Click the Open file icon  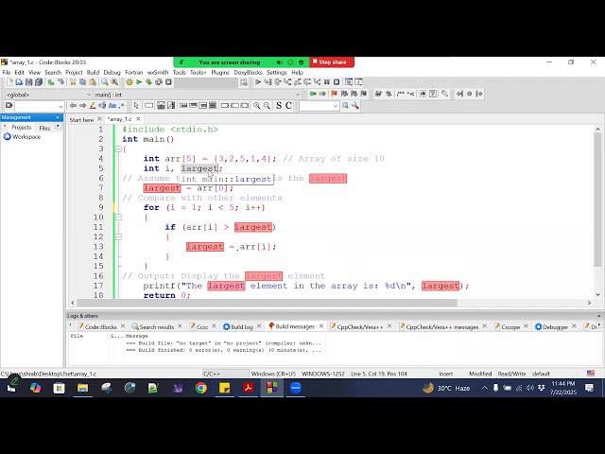pyautogui.click(x=19, y=82)
